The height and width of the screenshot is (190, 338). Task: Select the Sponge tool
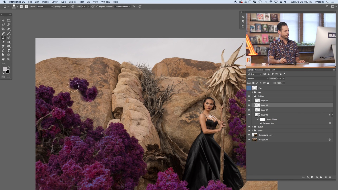(8, 46)
